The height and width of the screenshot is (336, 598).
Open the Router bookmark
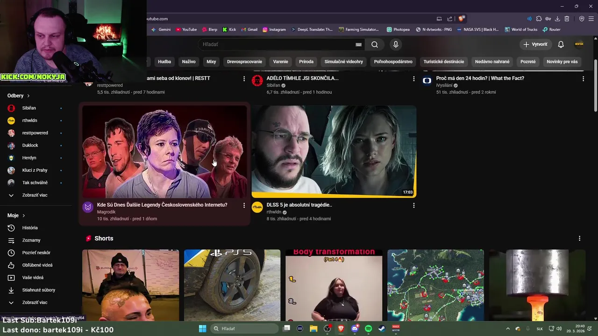coord(551,29)
